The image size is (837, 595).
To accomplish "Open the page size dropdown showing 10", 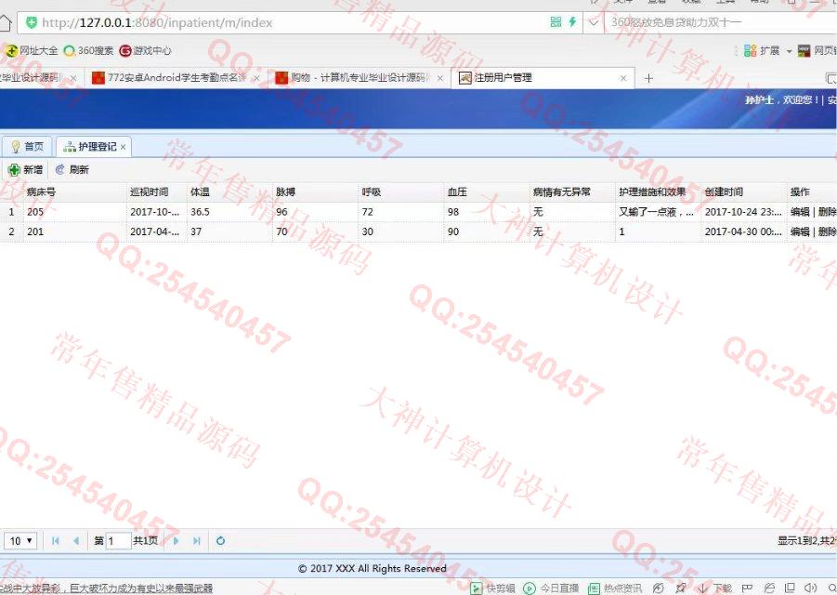I will pyautogui.click(x=20, y=541).
